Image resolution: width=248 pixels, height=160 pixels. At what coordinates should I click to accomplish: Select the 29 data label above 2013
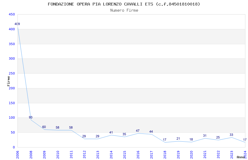pyautogui.click(x=97, y=136)
